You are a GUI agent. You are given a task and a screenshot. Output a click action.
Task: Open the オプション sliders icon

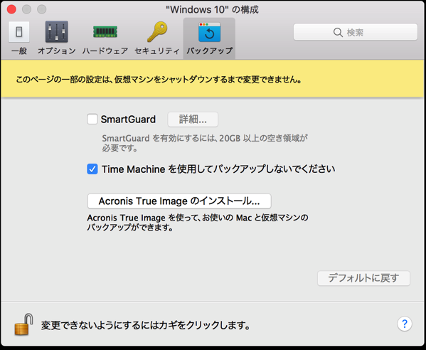click(56, 32)
